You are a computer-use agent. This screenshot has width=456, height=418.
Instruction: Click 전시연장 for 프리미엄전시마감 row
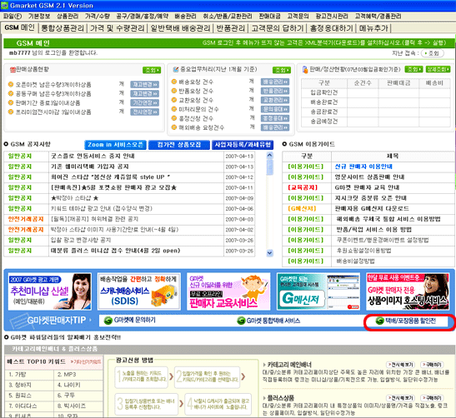[x=144, y=112]
